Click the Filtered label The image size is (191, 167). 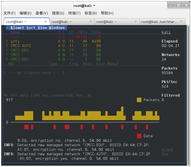(170, 95)
